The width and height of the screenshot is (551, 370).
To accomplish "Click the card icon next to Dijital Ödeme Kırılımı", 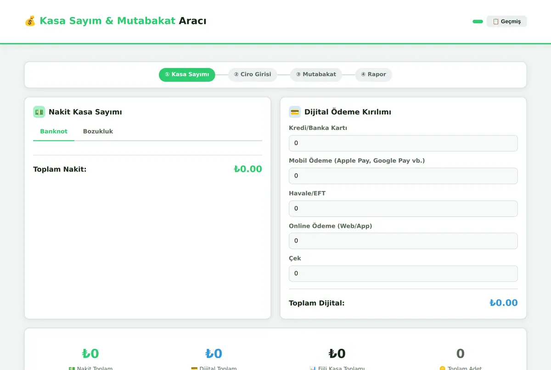I will click(295, 112).
